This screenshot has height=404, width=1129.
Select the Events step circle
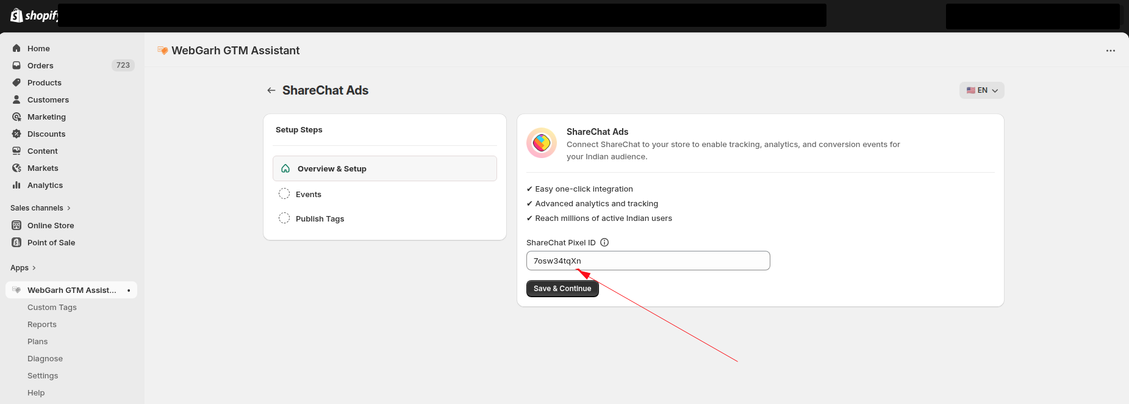coord(284,194)
